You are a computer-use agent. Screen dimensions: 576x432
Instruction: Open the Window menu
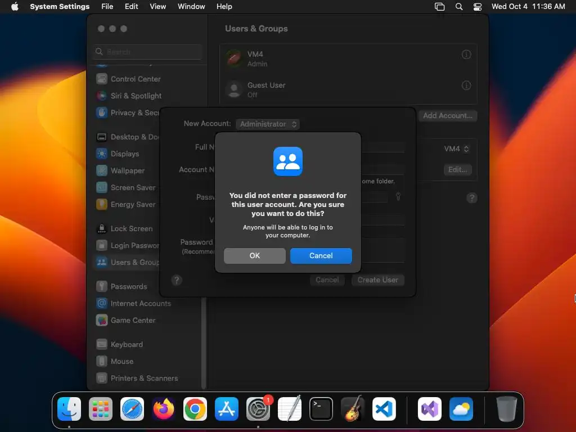(191, 7)
